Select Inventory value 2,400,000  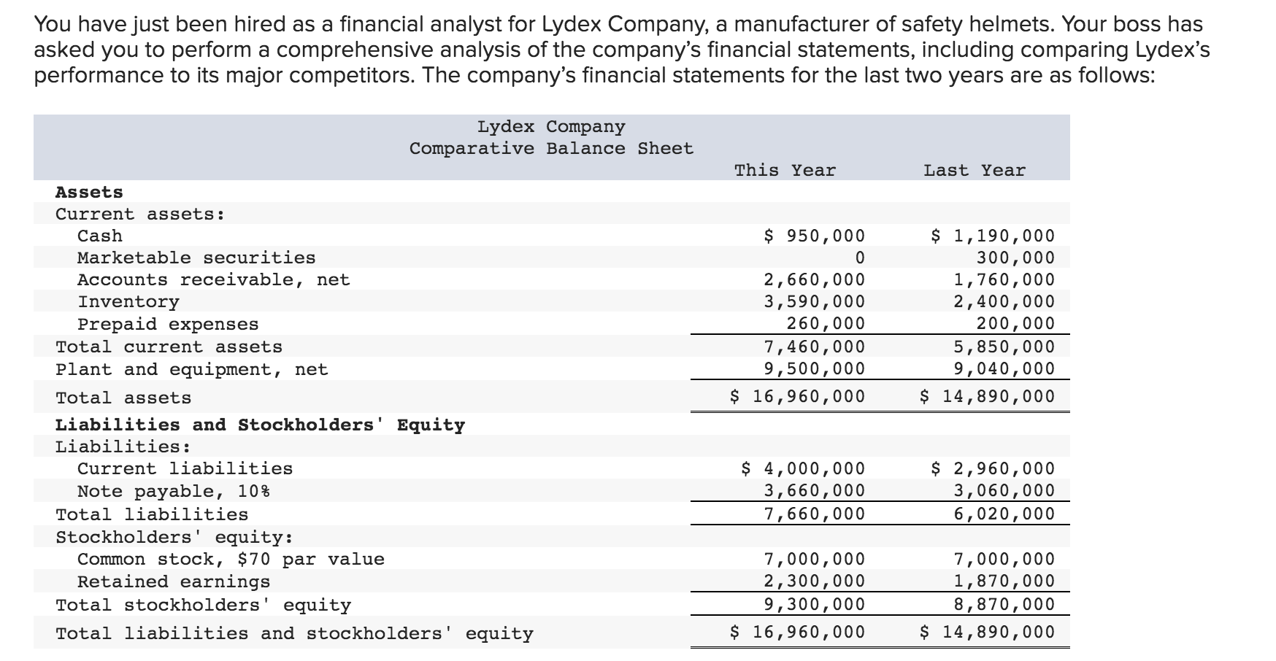1004,302
